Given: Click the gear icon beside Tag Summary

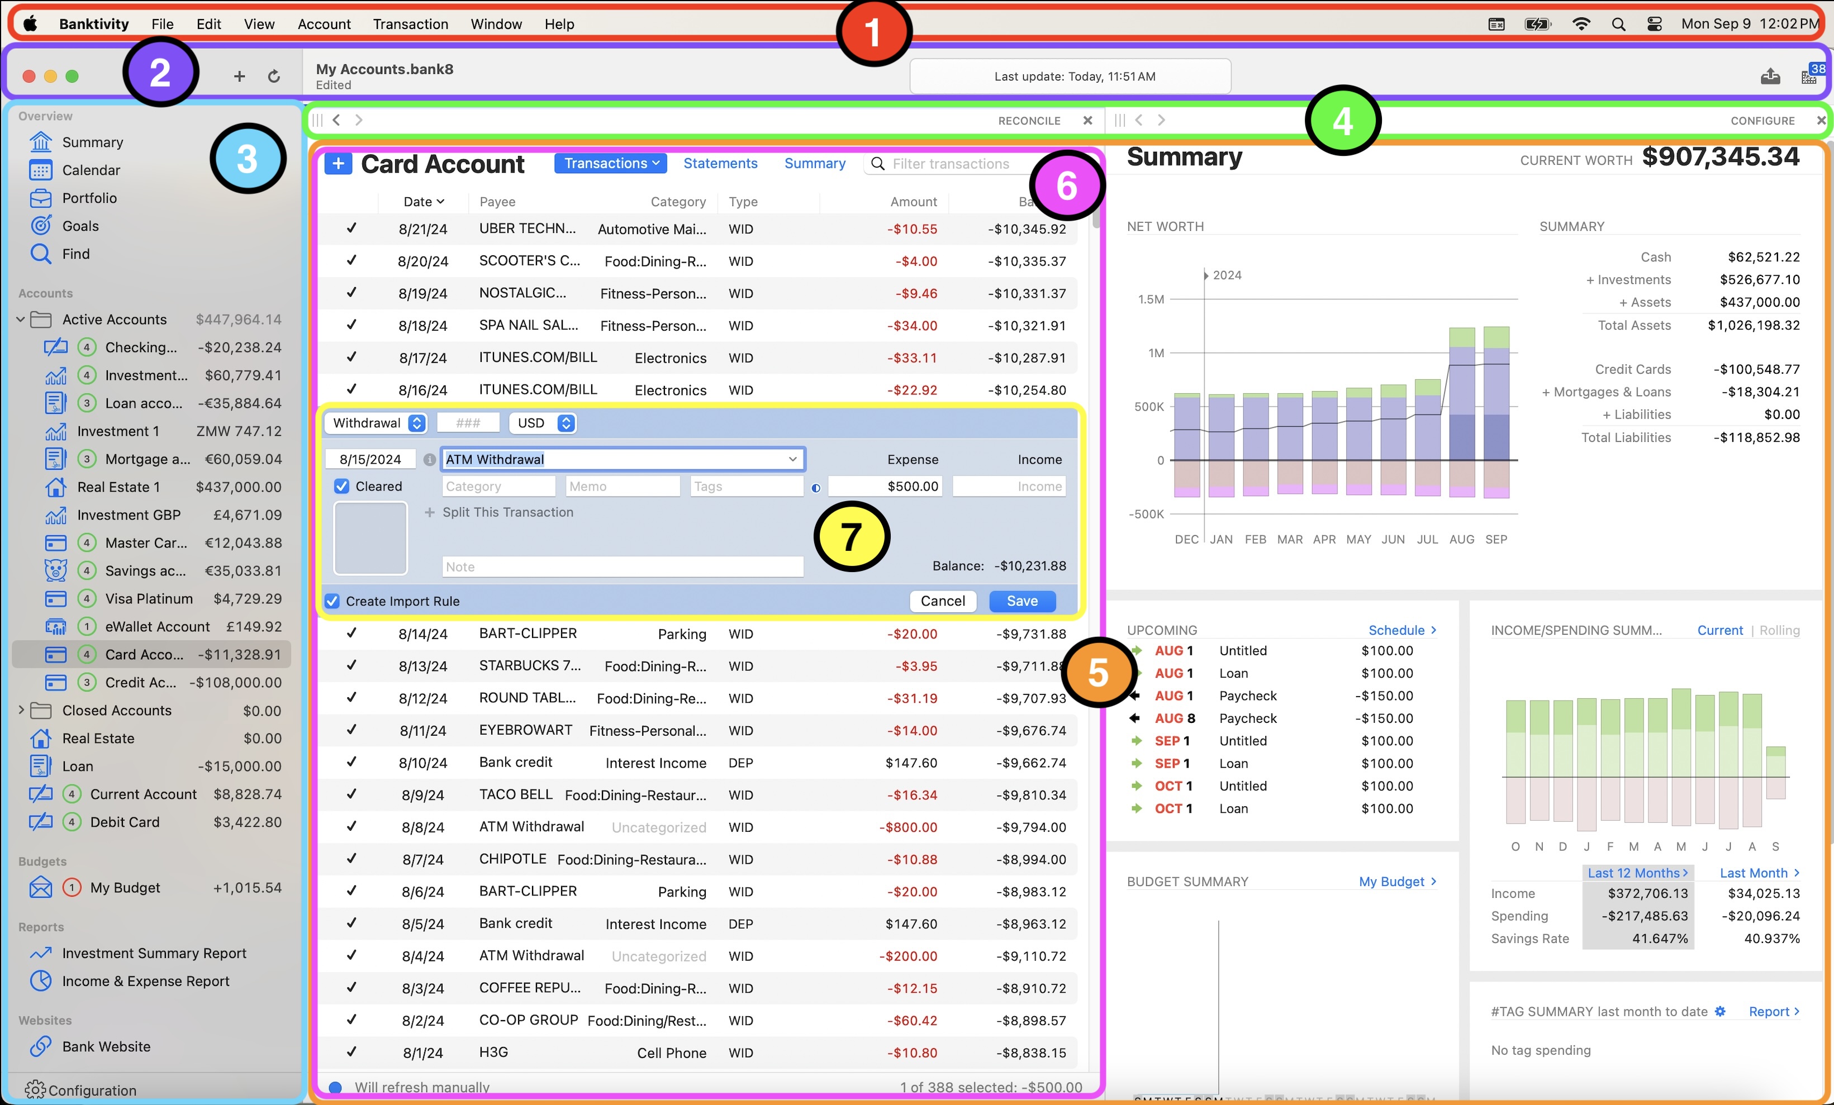Looking at the screenshot, I should [1719, 1011].
